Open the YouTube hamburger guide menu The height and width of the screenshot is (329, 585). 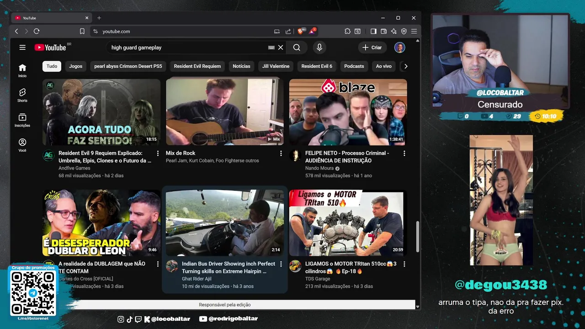coord(22,48)
